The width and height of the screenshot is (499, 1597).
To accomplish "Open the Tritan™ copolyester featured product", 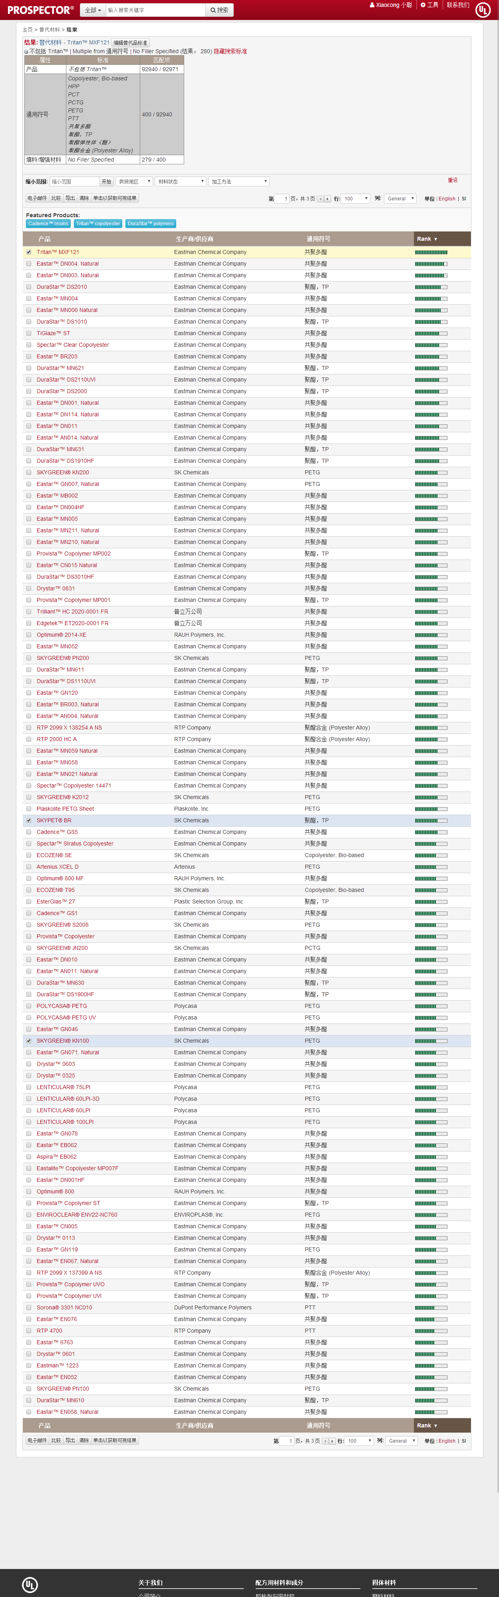I will point(98,224).
